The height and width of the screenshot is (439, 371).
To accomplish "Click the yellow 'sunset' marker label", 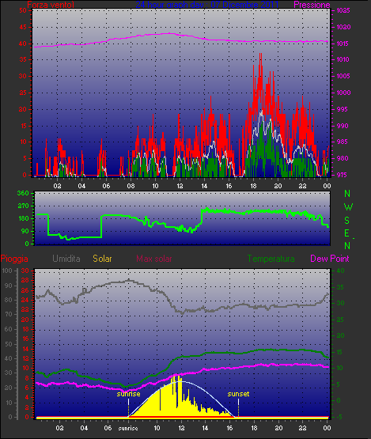I will pos(238,394).
